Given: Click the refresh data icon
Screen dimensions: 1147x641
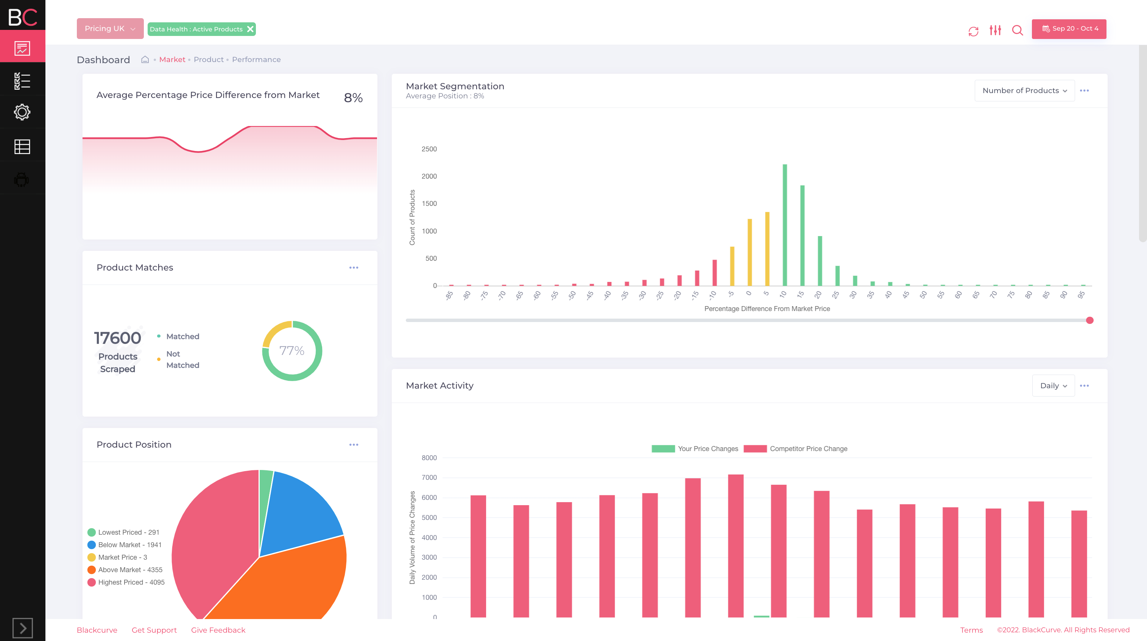Looking at the screenshot, I should click(973, 31).
